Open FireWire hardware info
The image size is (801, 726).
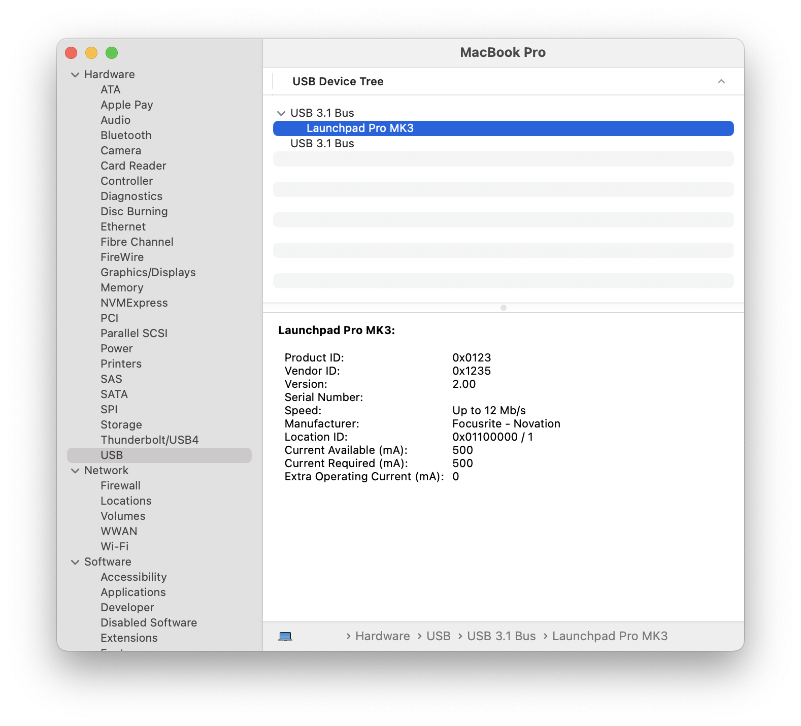pyautogui.click(x=122, y=257)
